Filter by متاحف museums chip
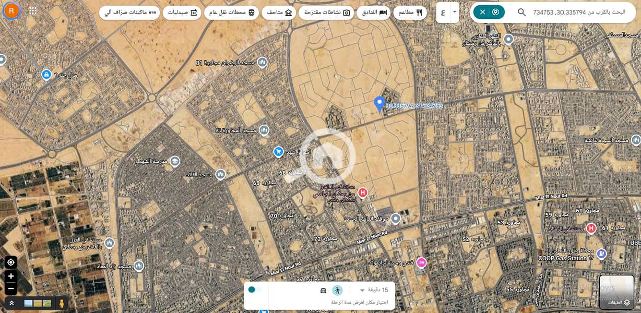 [x=279, y=13]
